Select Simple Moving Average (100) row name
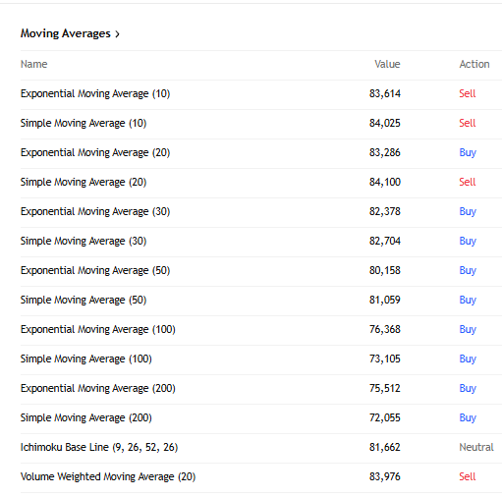 (85, 359)
